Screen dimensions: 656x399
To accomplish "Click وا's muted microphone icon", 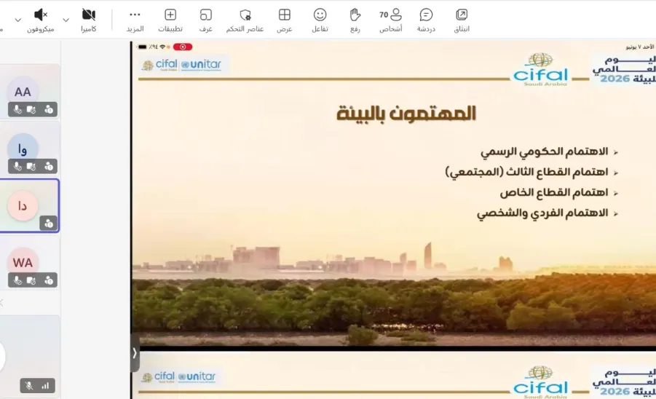I will [17, 167].
